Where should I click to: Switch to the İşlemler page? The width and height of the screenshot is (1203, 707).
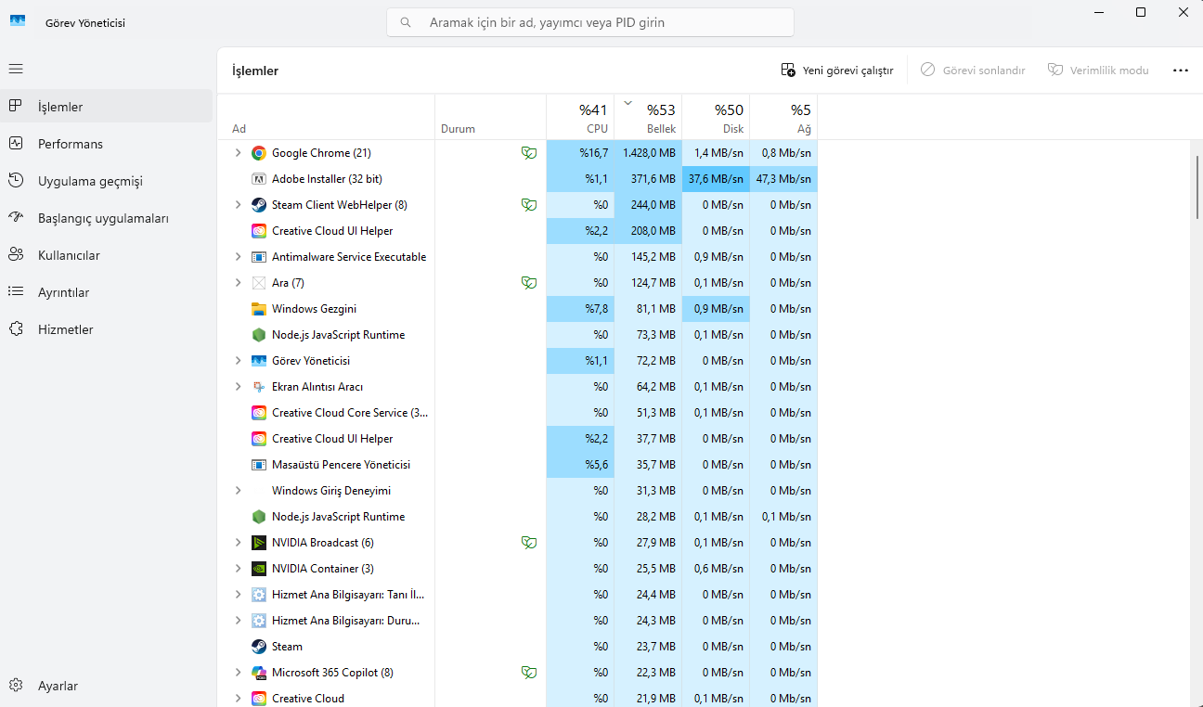point(108,107)
